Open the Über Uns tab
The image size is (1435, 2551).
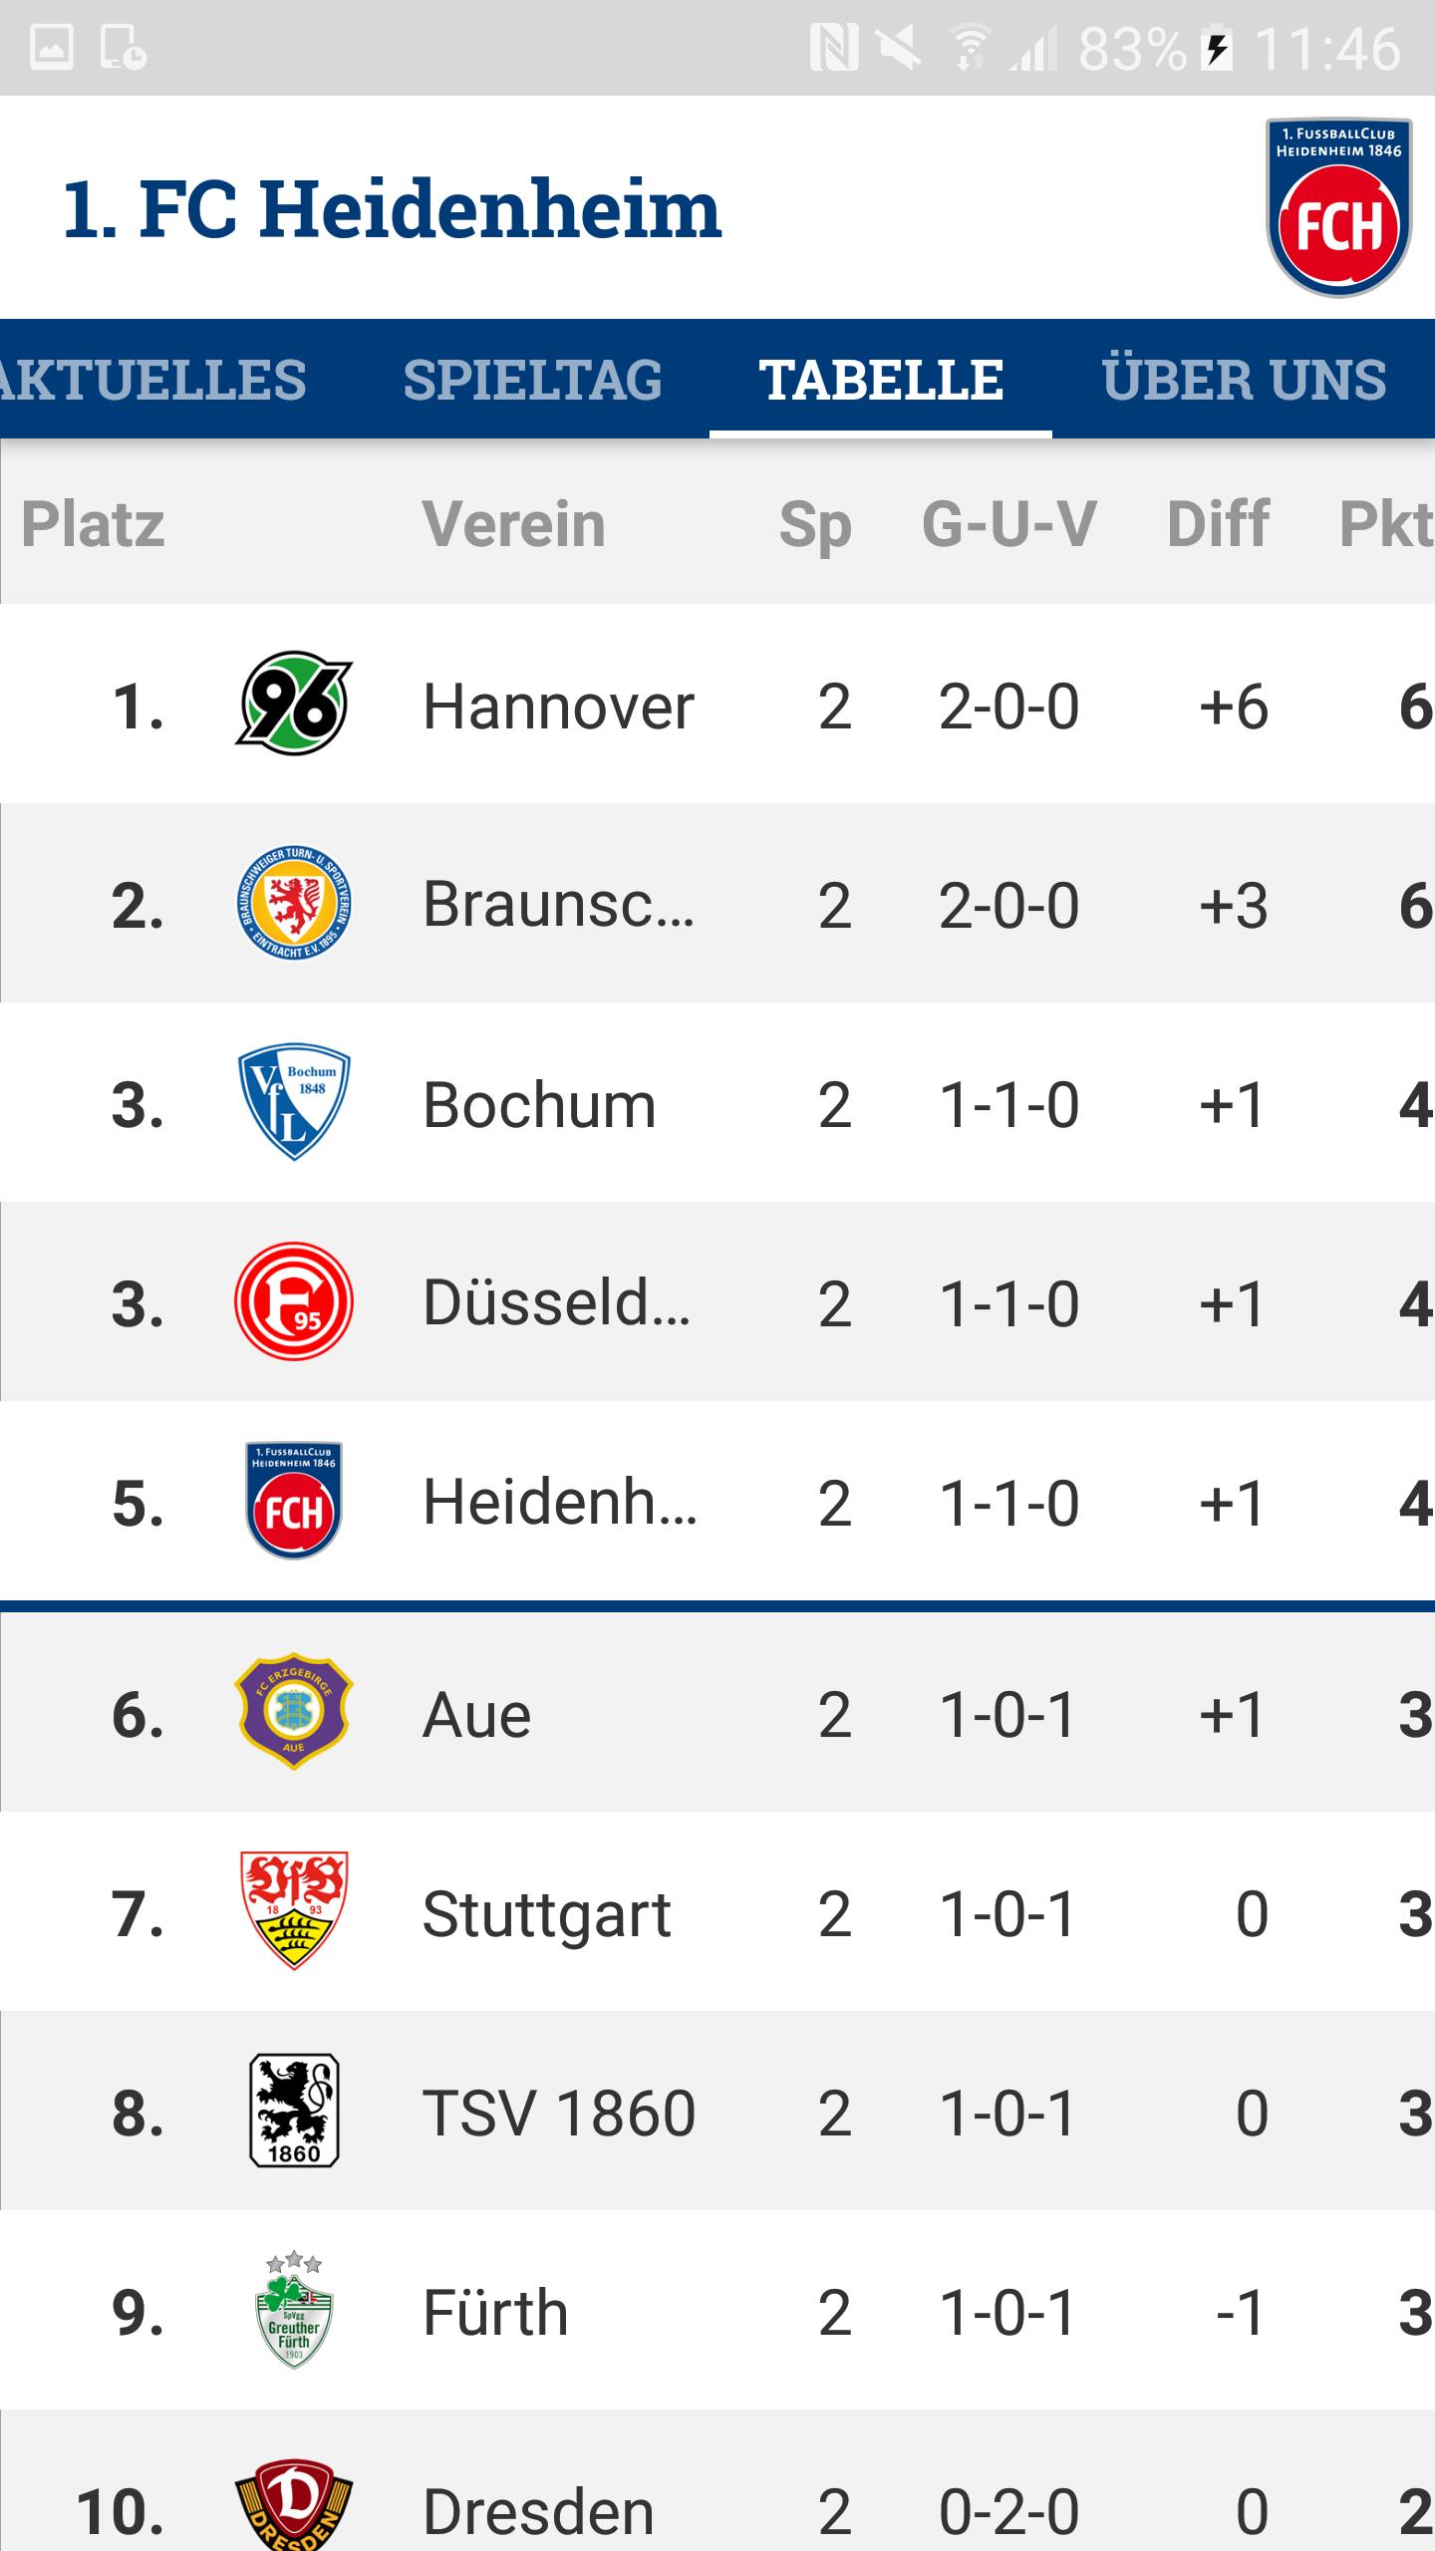tap(1244, 380)
